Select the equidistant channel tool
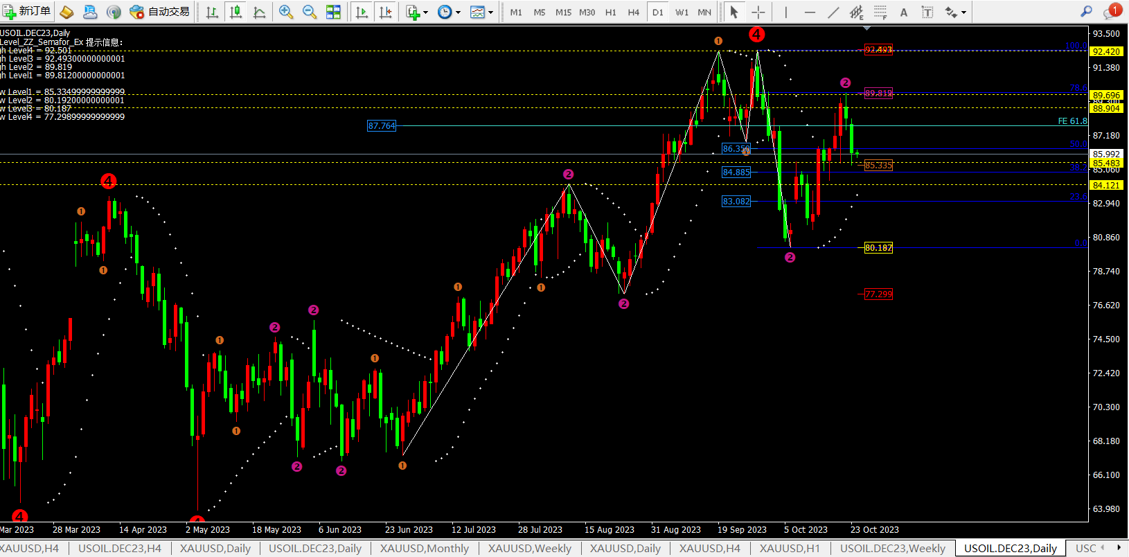 [857, 12]
